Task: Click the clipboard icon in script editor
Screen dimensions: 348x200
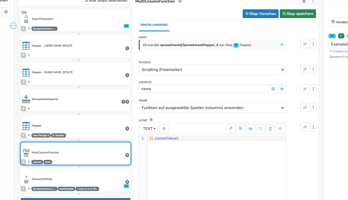Action: click(270, 129)
